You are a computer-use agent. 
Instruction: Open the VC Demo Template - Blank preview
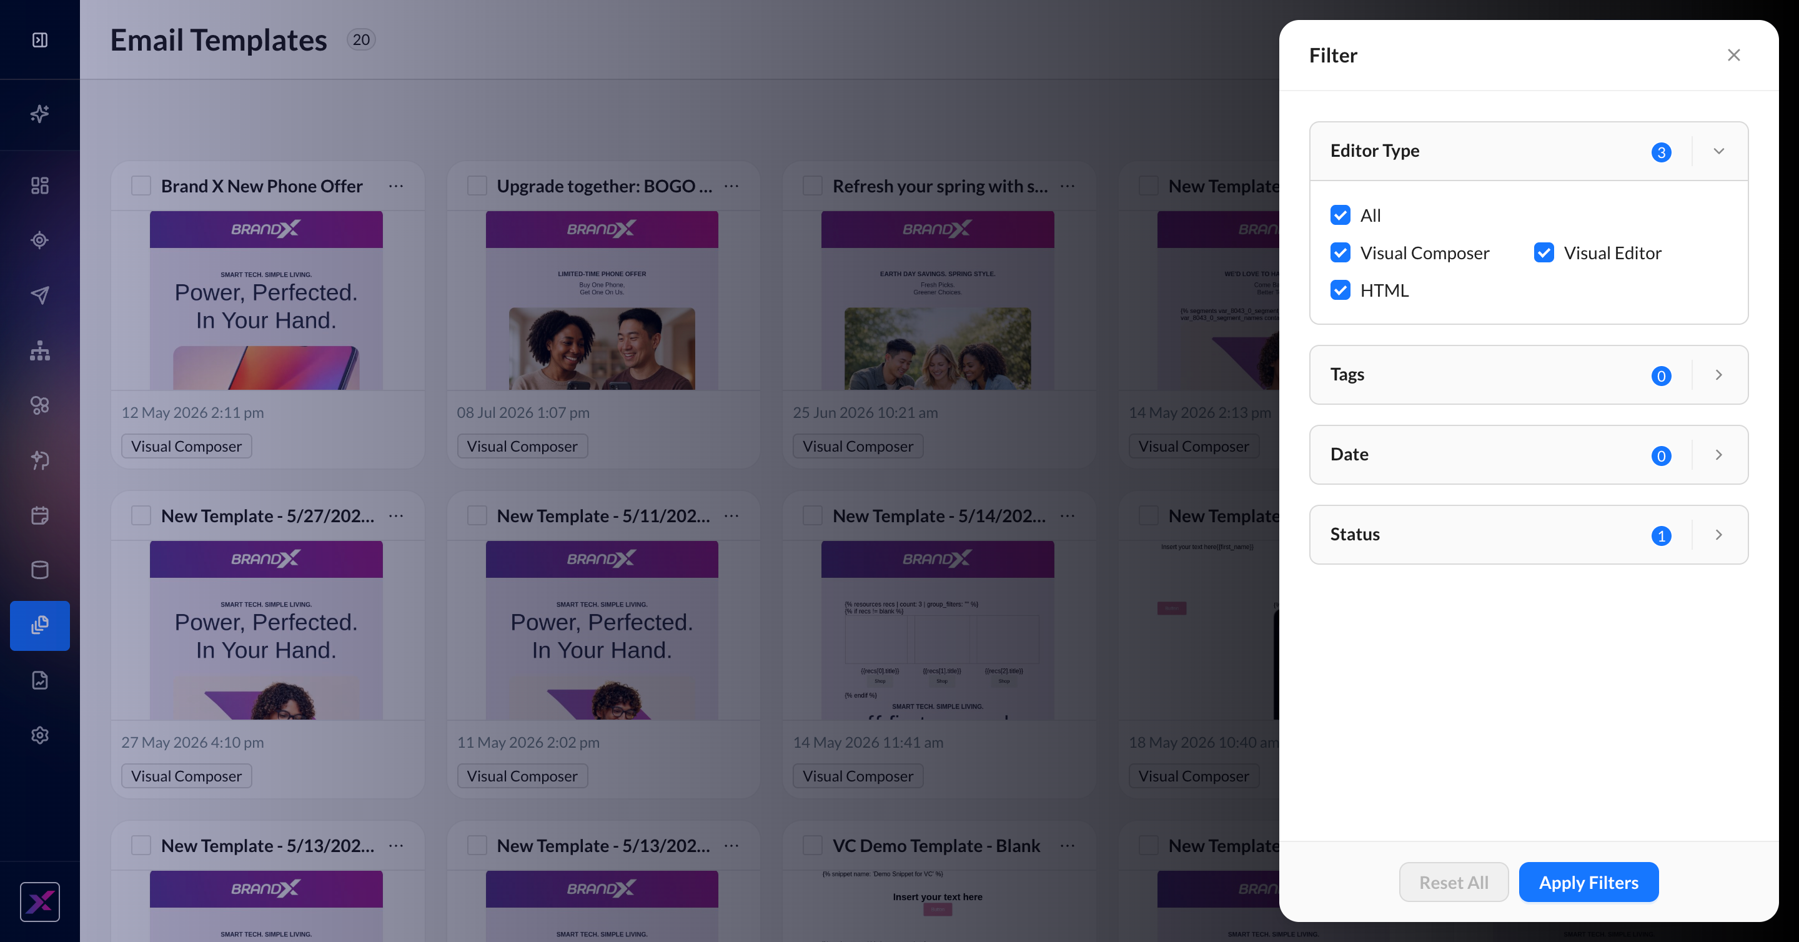click(937, 906)
